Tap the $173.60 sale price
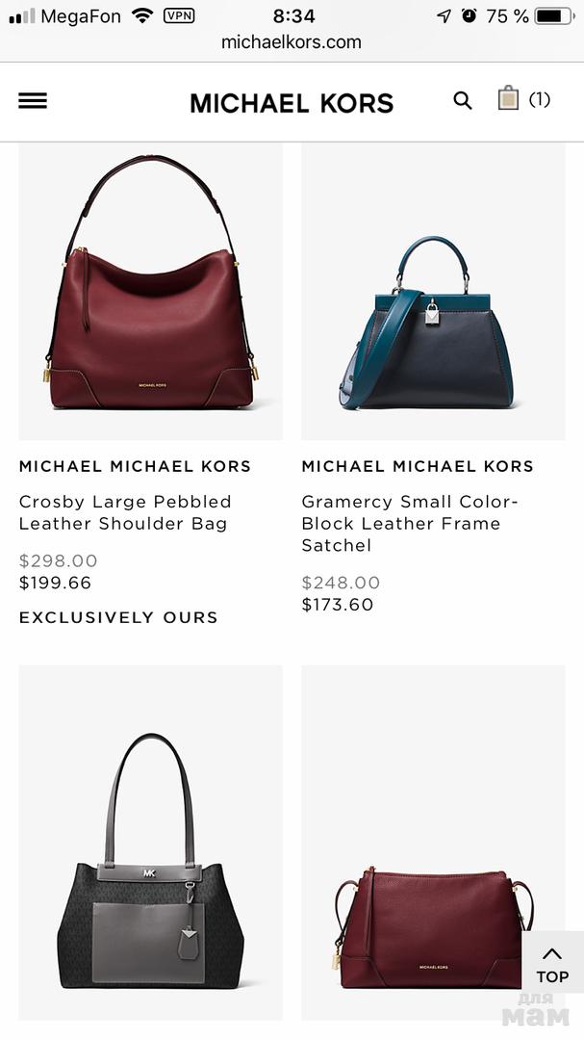 (x=338, y=605)
